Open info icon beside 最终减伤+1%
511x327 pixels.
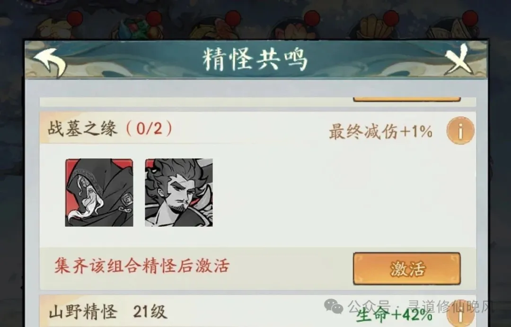460,131
